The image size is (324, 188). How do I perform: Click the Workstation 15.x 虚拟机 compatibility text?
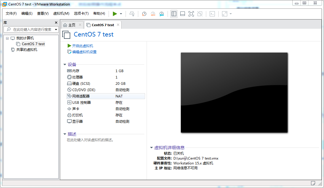tap(193, 163)
